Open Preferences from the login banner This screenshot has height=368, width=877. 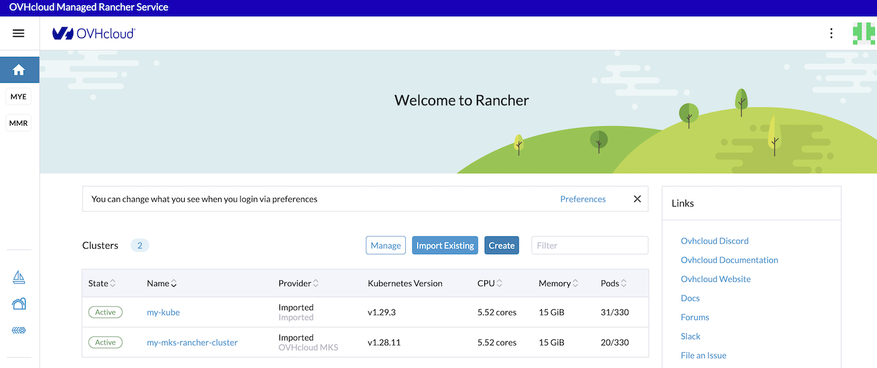[x=583, y=198]
